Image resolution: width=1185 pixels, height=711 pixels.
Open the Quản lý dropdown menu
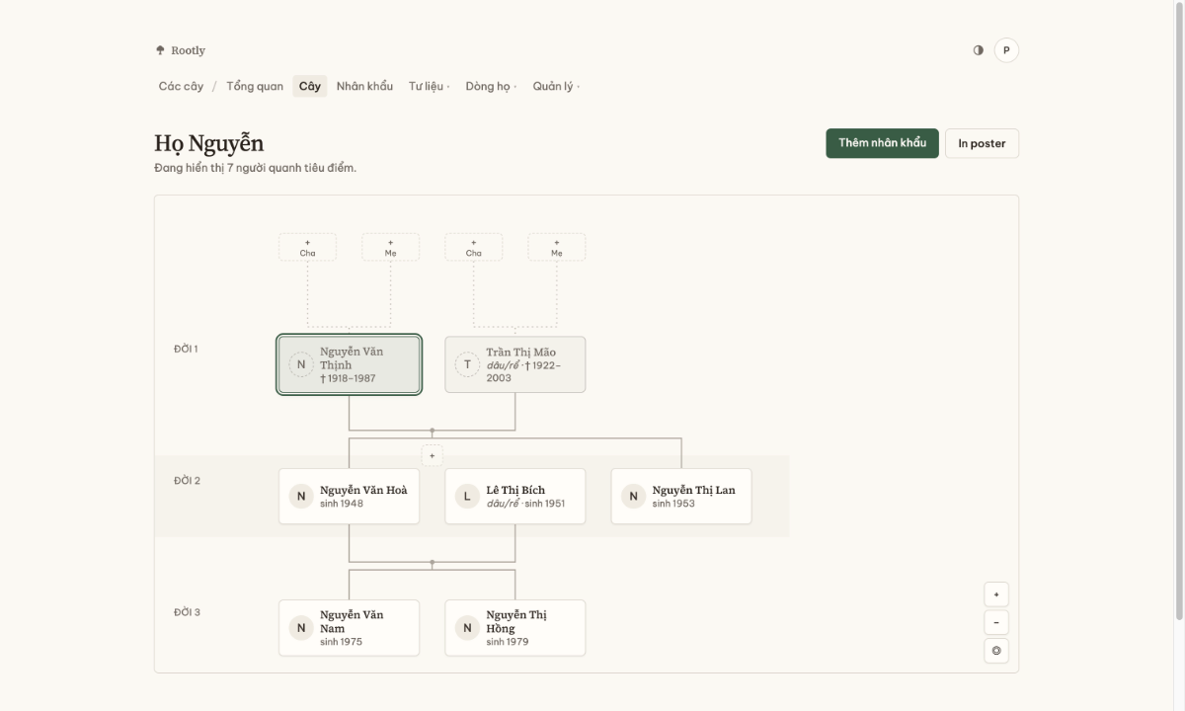(x=556, y=86)
